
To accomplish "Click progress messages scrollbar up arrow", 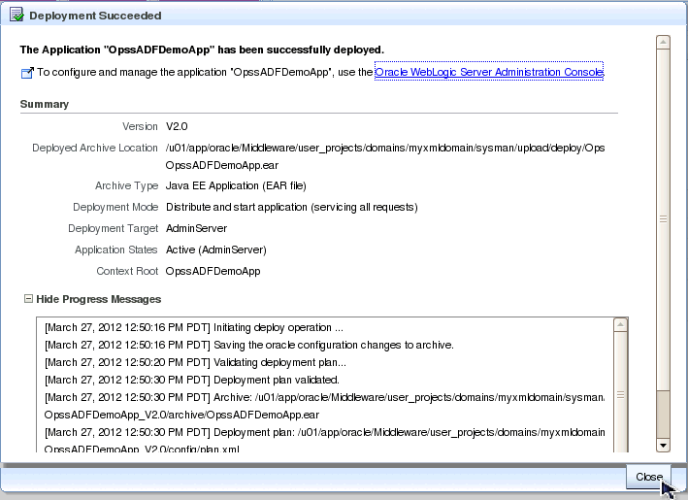I will coord(620,325).
